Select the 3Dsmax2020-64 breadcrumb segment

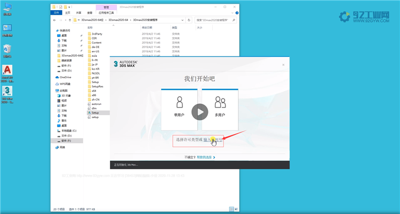118,20
